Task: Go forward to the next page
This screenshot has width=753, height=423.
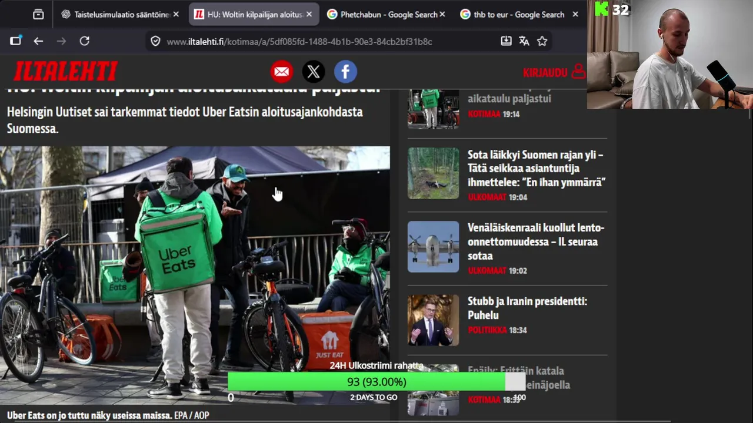Action: point(61,41)
